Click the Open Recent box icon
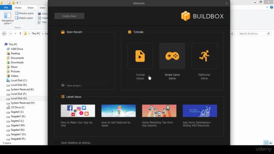 63,32
